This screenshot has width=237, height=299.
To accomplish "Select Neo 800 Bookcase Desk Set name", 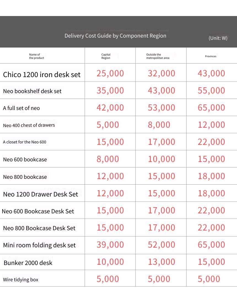I will coord(39,228).
